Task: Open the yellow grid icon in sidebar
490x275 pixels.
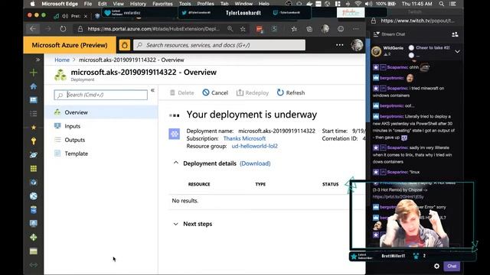Action: click(x=34, y=169)
